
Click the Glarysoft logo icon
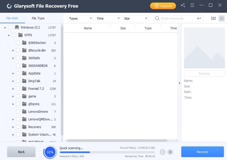(9, 6)
